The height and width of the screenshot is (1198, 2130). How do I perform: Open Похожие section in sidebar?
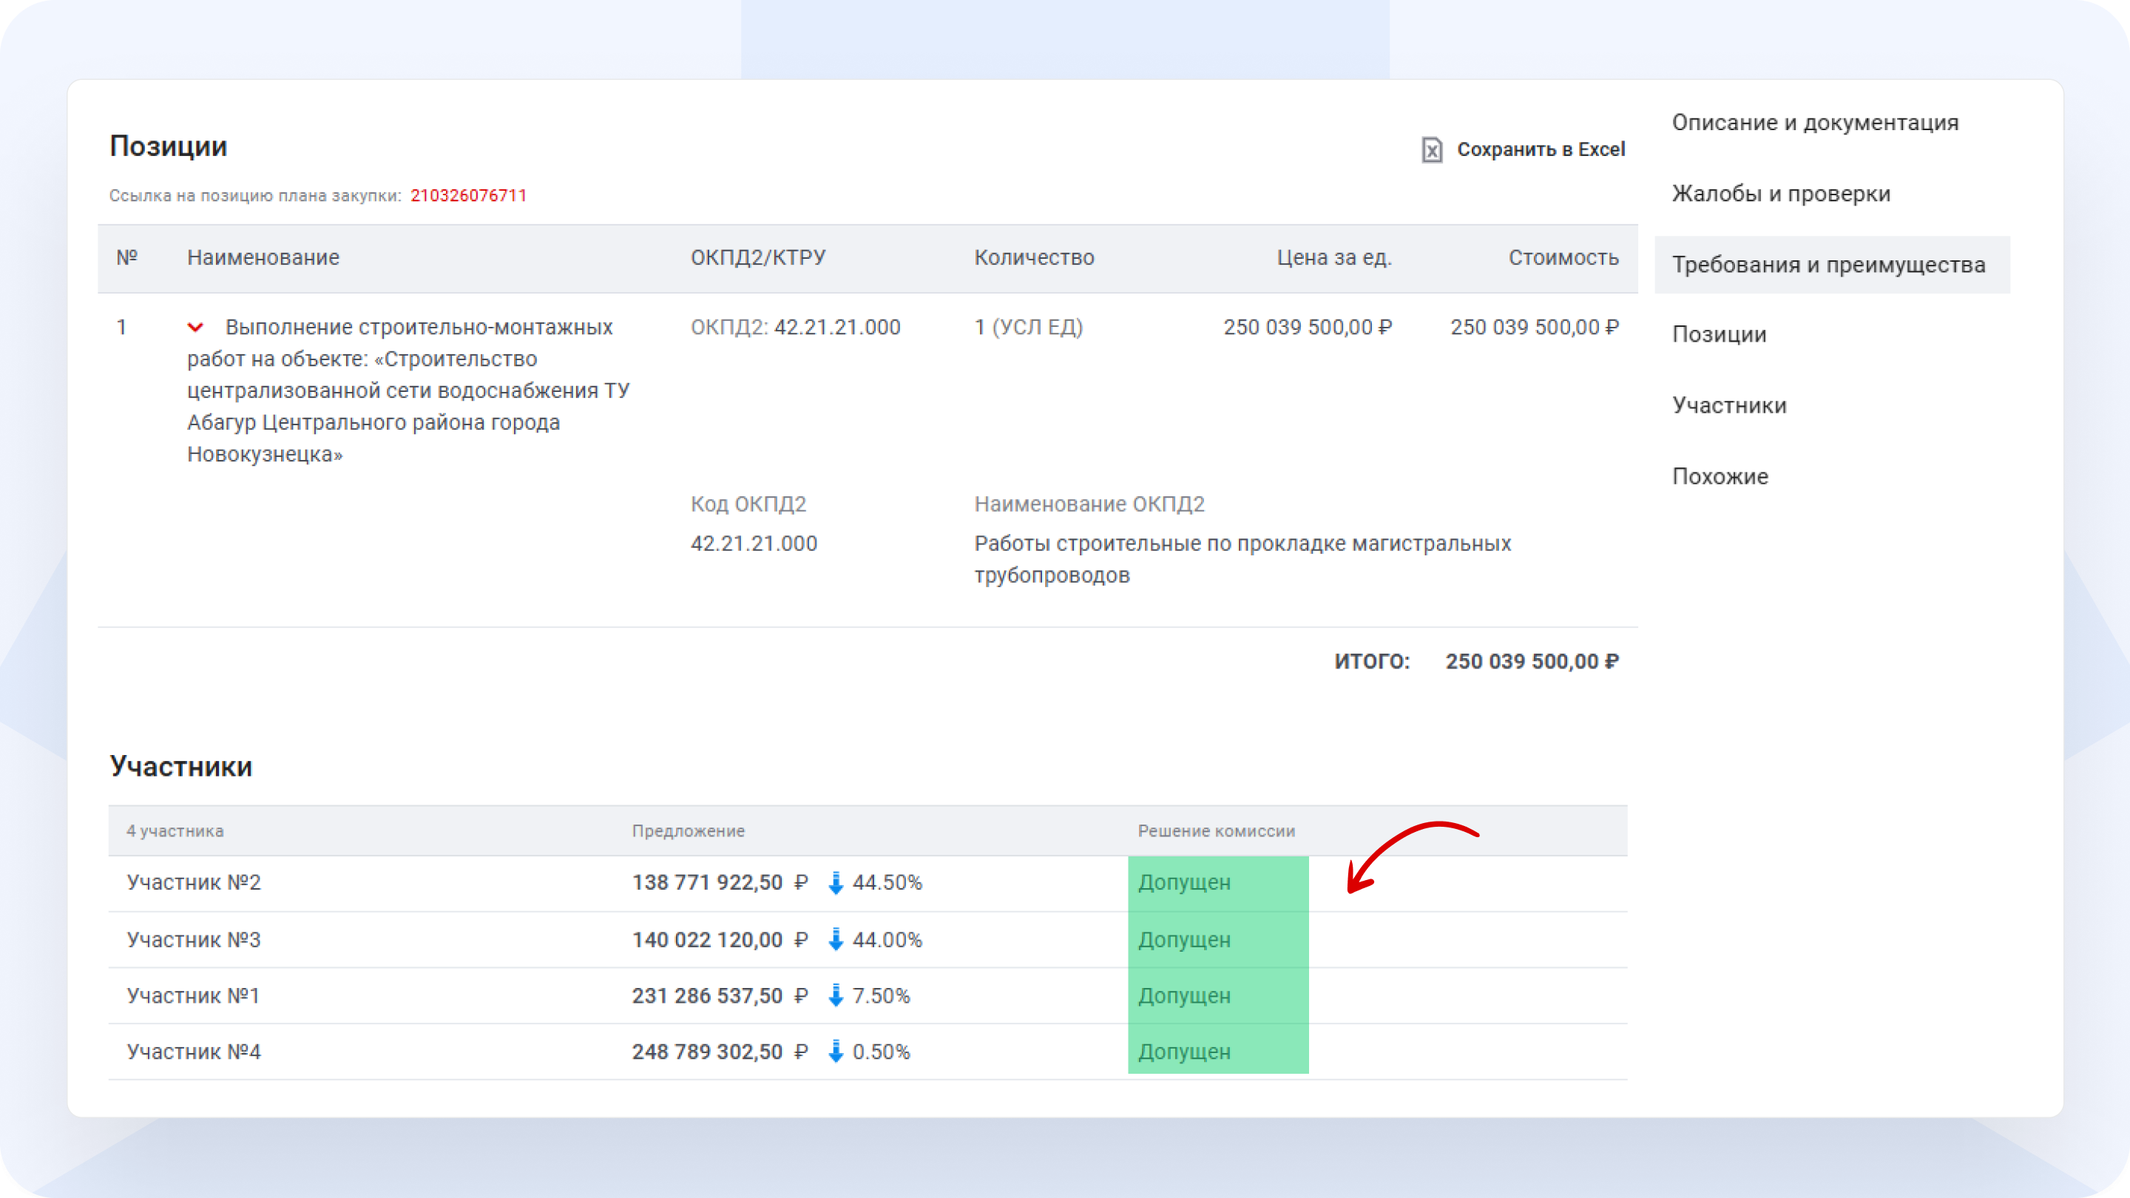[x=1719, y=477]
